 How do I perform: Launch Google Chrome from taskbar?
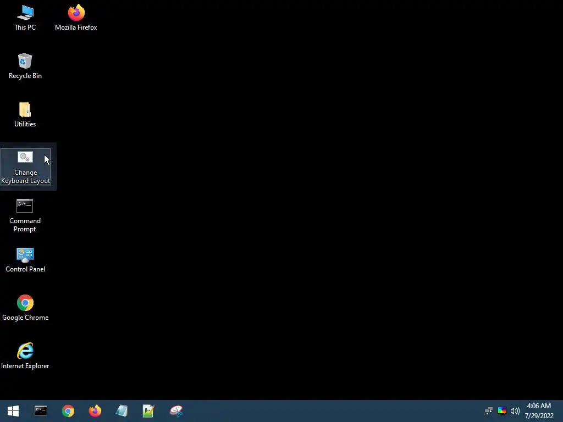[x=68, y=411]
